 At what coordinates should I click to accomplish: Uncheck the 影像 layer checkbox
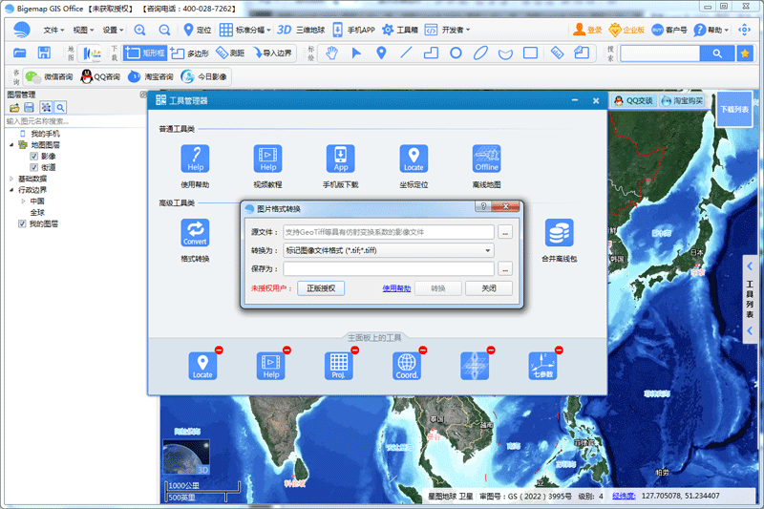tap(34, 156)
